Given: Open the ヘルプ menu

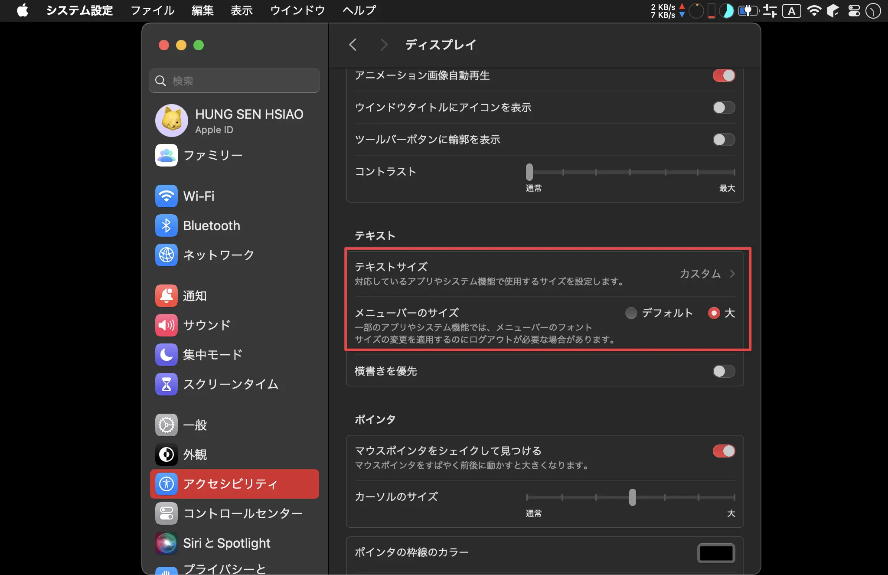Looking at the screenshot, I should point(359,10).
